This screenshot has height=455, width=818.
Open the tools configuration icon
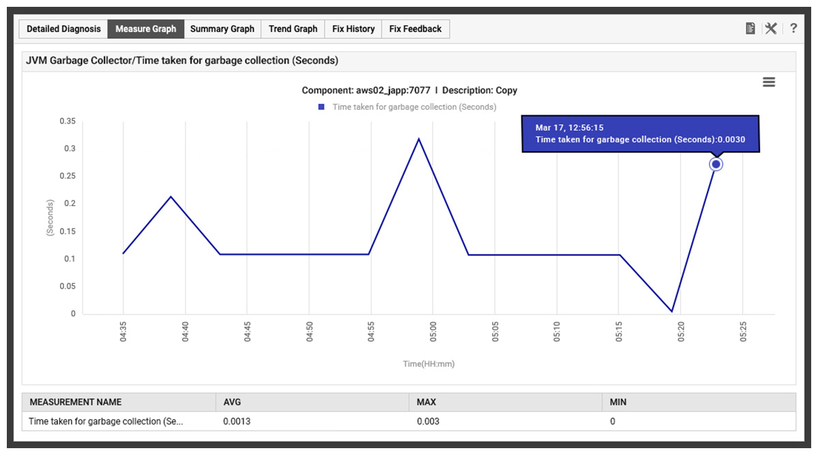pyautogui.click(x=771, y=28)
